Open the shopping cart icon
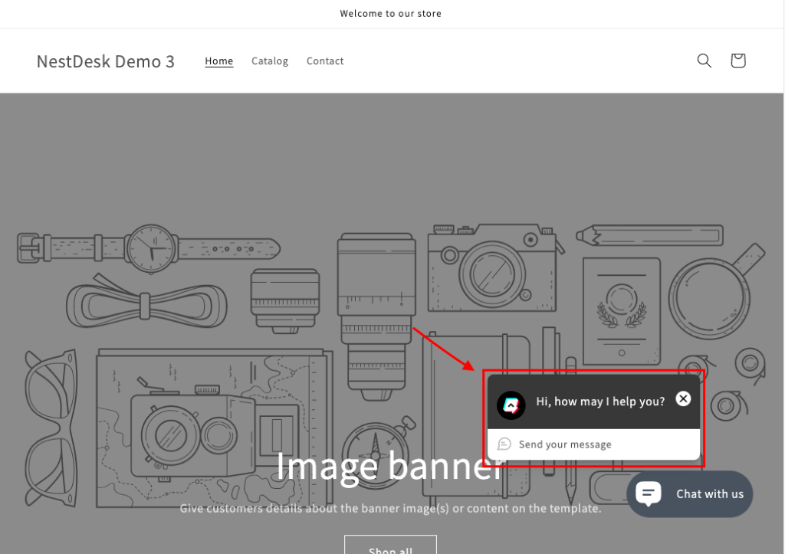The image size is (785, 554). [738, 61]
